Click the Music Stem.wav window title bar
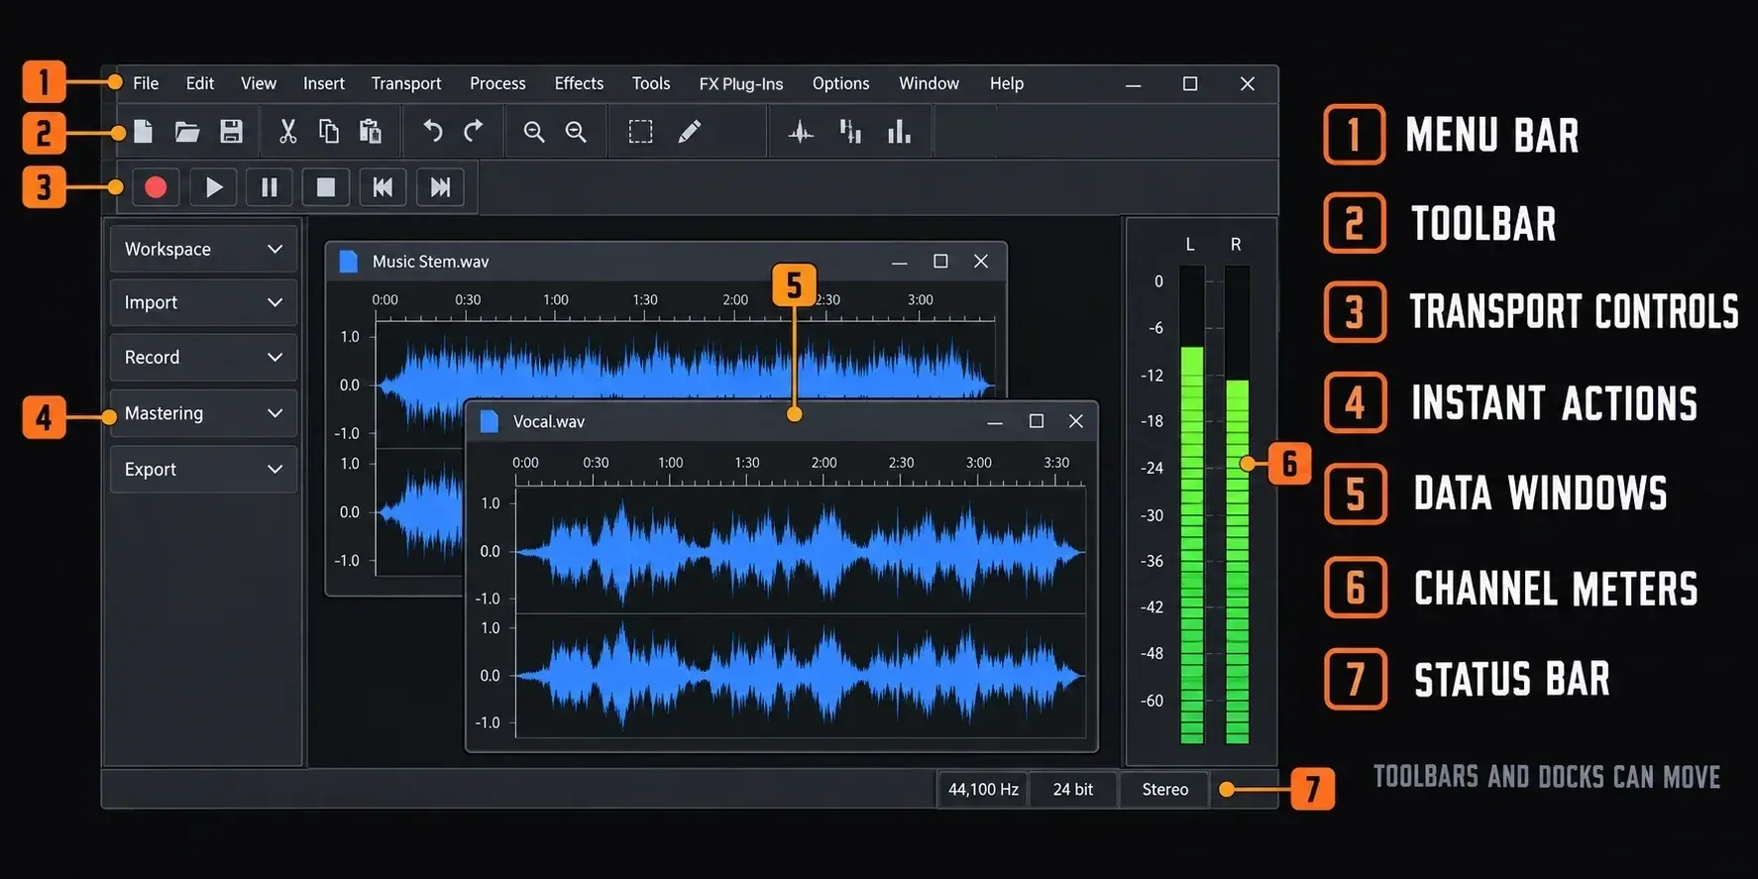The image size is (1758, 879). [x=666, y=262]
